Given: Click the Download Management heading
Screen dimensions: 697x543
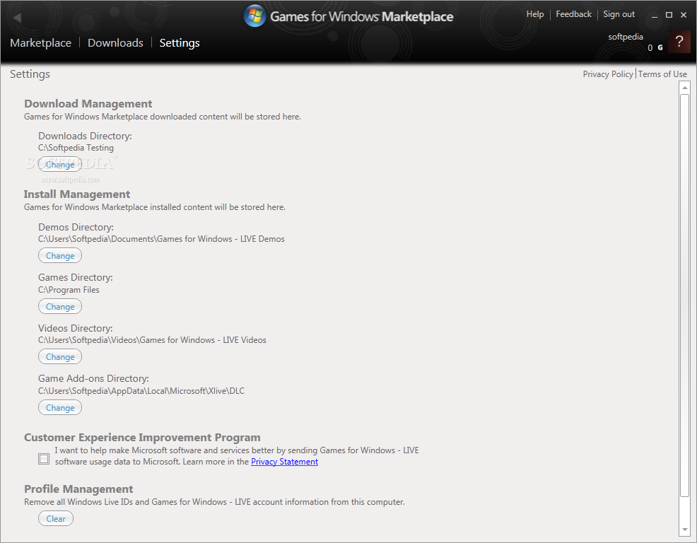Looking at the screenshot, I should 88,104.
